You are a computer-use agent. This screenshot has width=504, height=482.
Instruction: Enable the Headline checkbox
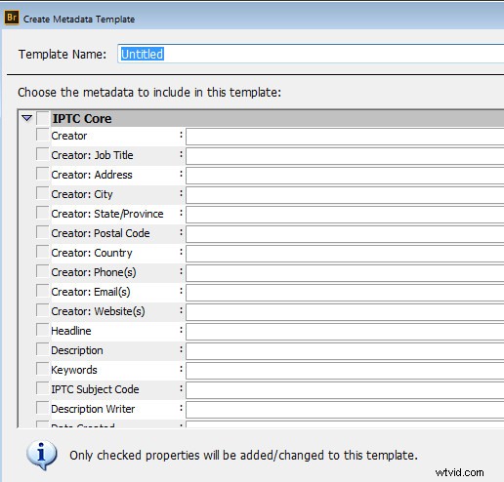click(43, 330)
